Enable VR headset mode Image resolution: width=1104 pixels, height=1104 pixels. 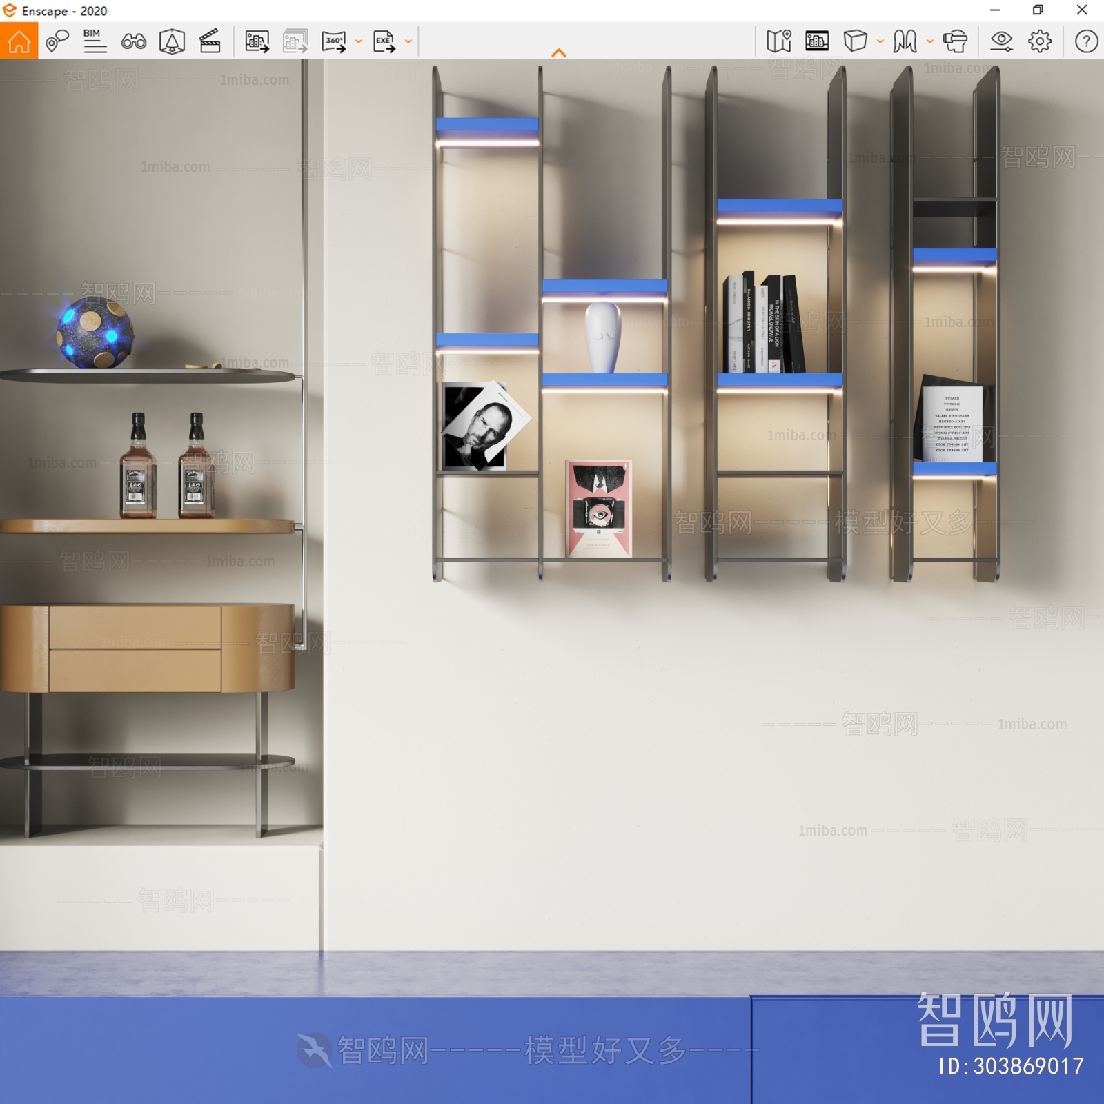[955, 41]
